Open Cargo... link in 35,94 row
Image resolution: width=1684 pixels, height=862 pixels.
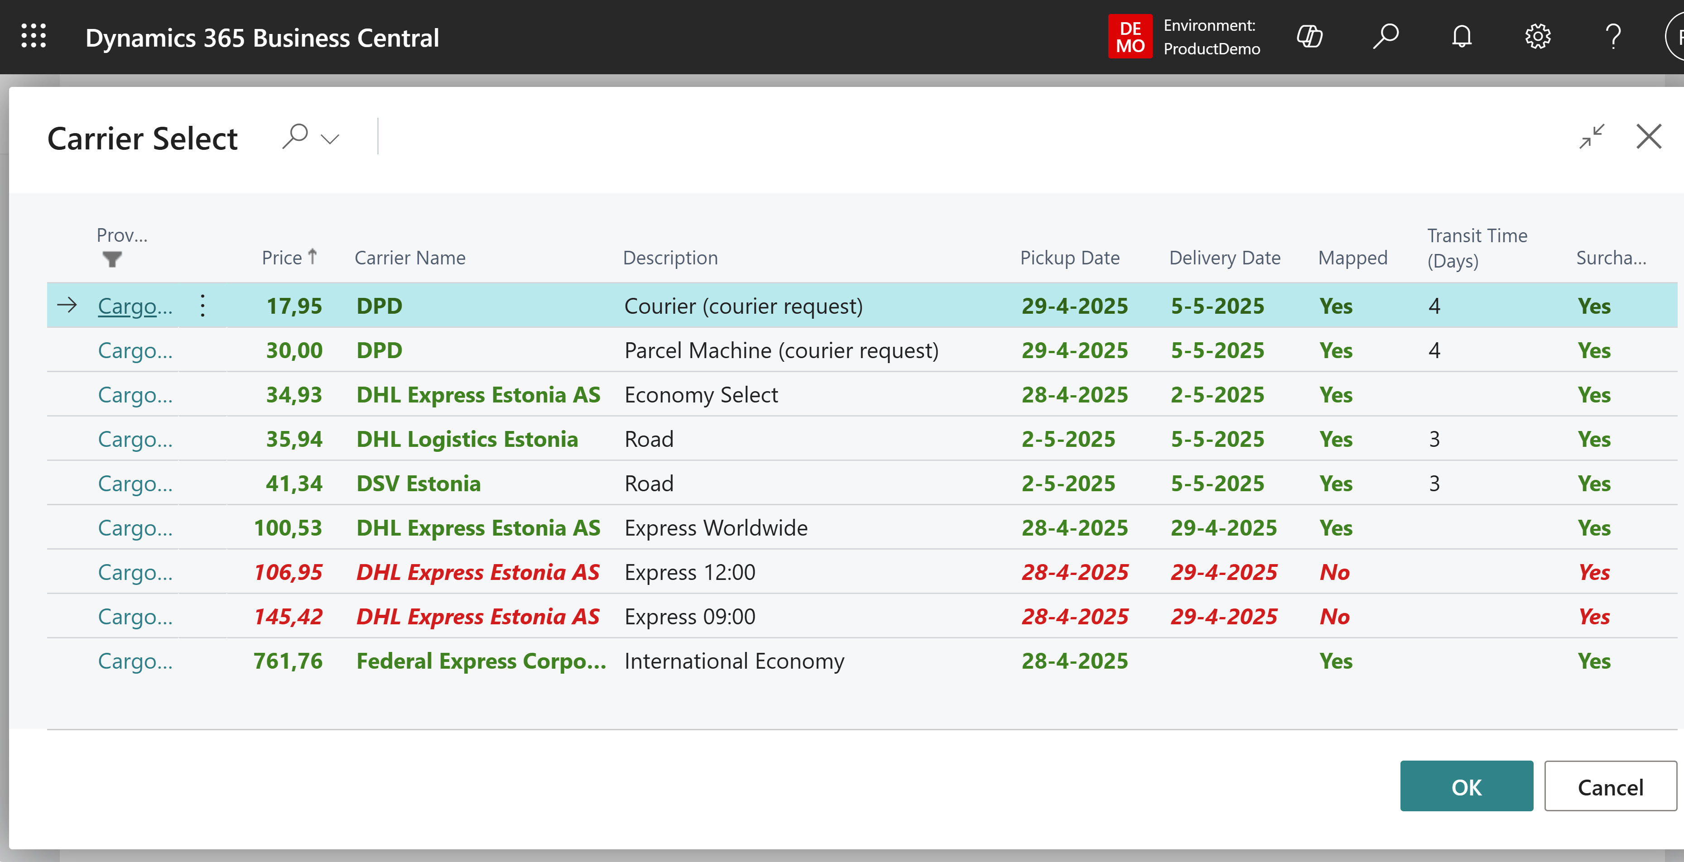tap(135, 439)
